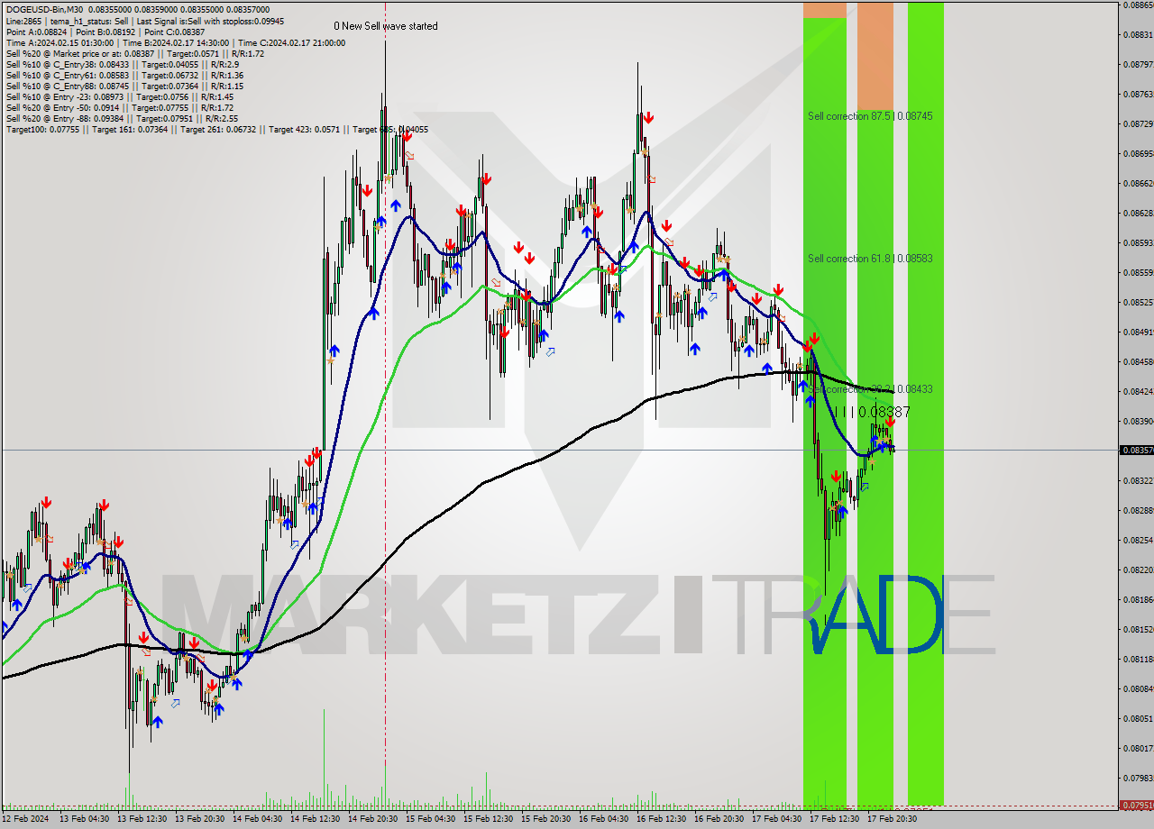1154x829 pixels.
Task: Click the 0.08662 price axis label
Action: click(1138, 183)
